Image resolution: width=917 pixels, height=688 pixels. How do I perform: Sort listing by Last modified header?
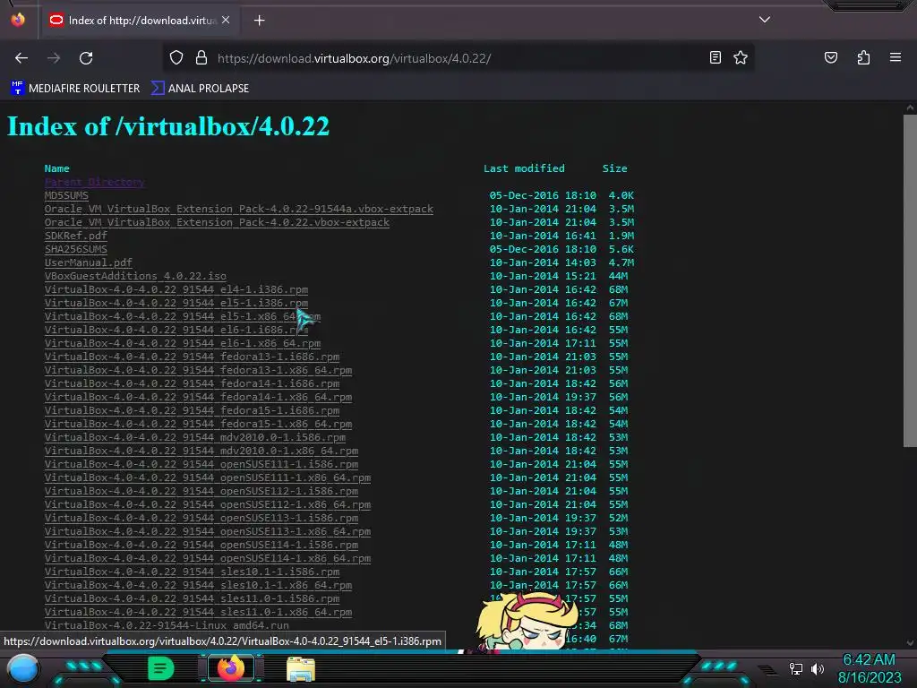point(524,168)
